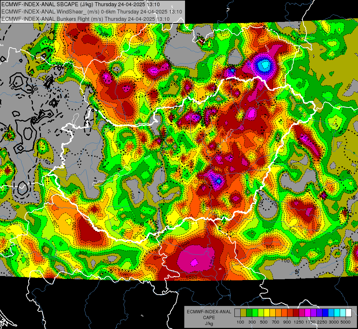The width and height of the screenshot is (358, 329).
Task: Choose the pure yellow legend swatch
Action: tap(267, 313)
